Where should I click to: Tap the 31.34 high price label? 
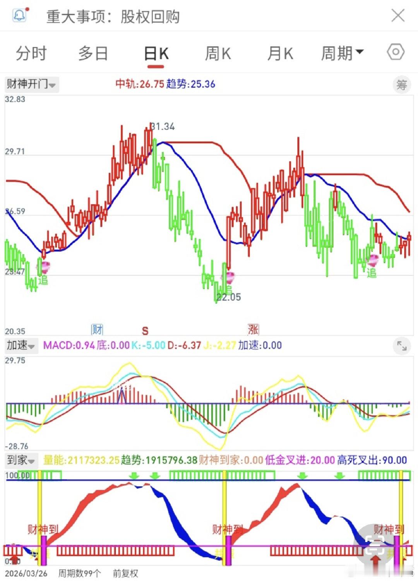[162, 127]
